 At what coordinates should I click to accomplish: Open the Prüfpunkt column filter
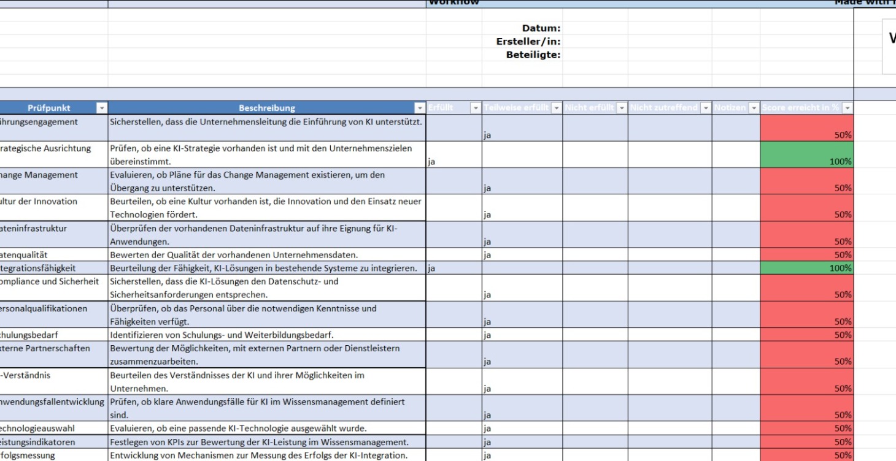pos(102,107)
